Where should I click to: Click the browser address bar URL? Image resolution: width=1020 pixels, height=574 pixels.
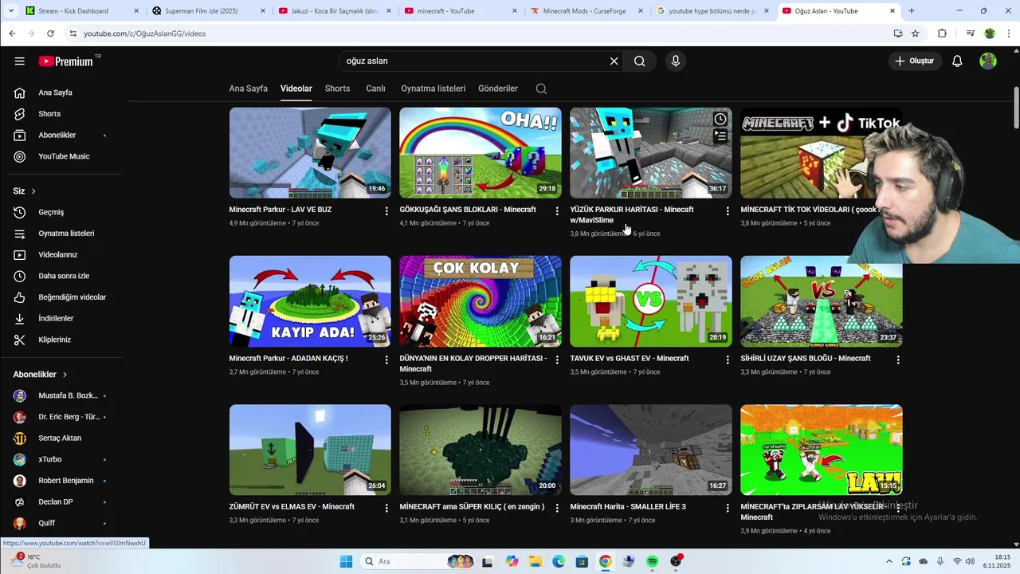144,33
